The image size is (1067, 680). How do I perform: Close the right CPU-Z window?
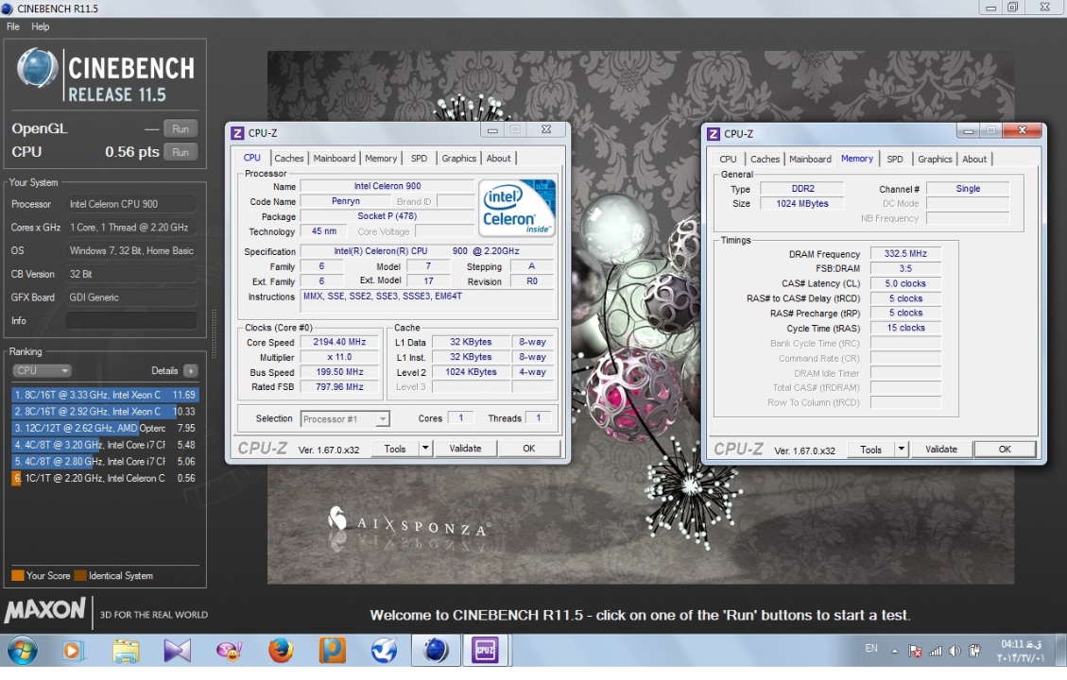(x=1022, y=130)
